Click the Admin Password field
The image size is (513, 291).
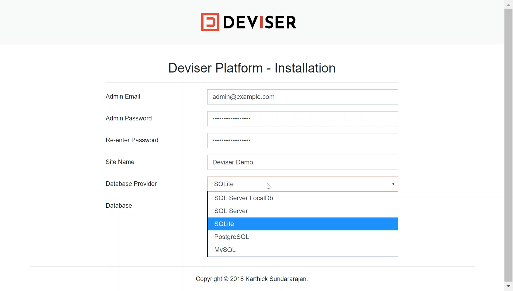point(302,119)
